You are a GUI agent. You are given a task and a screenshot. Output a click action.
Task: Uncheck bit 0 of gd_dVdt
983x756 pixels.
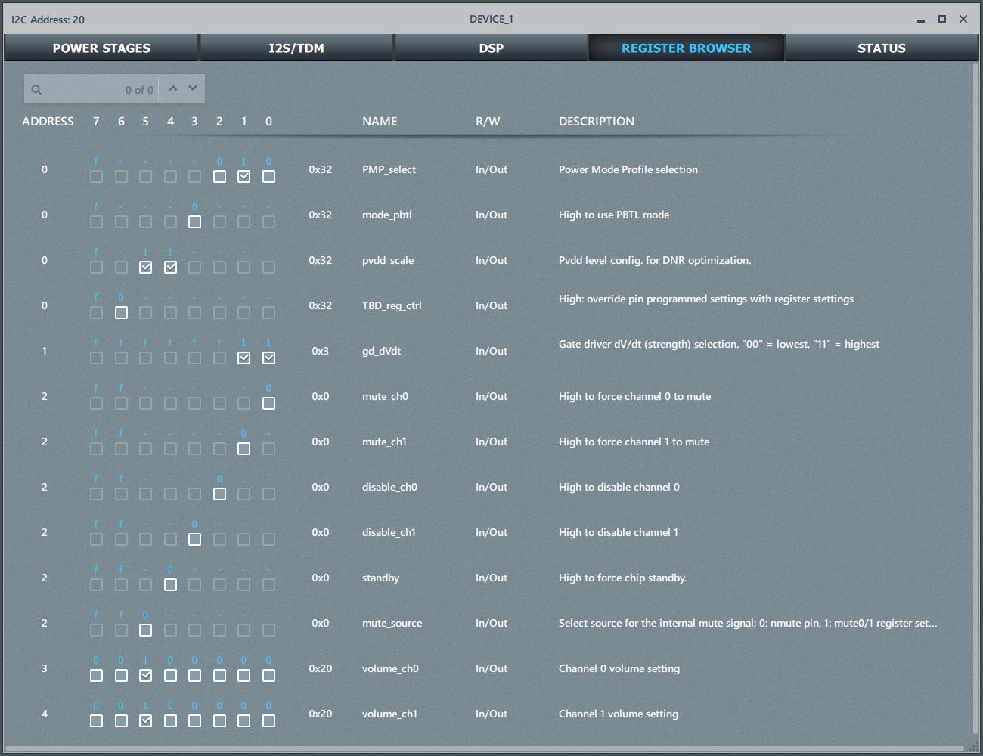click(268, 358)
